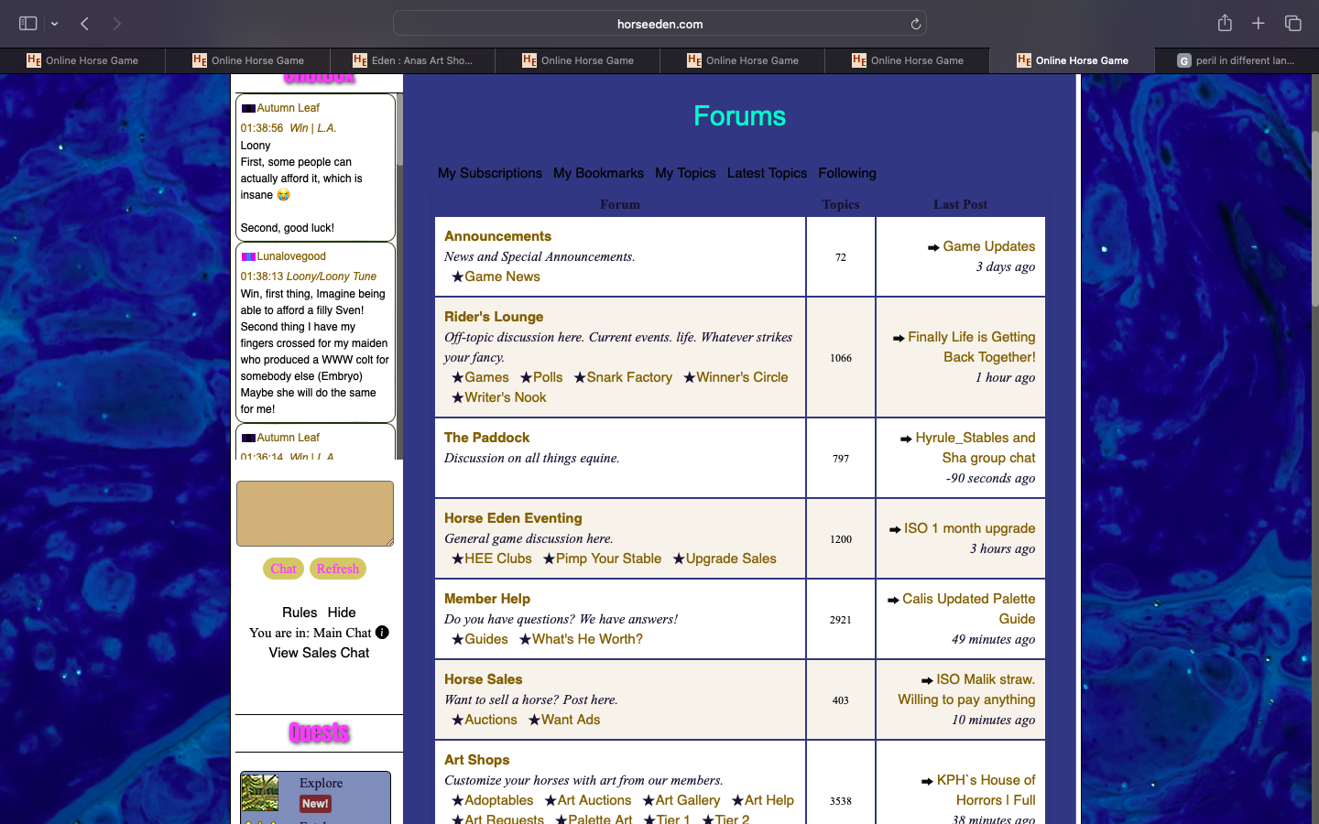Go back with the browser back arrow
The image size is (1319, 824).
point(84,24)
